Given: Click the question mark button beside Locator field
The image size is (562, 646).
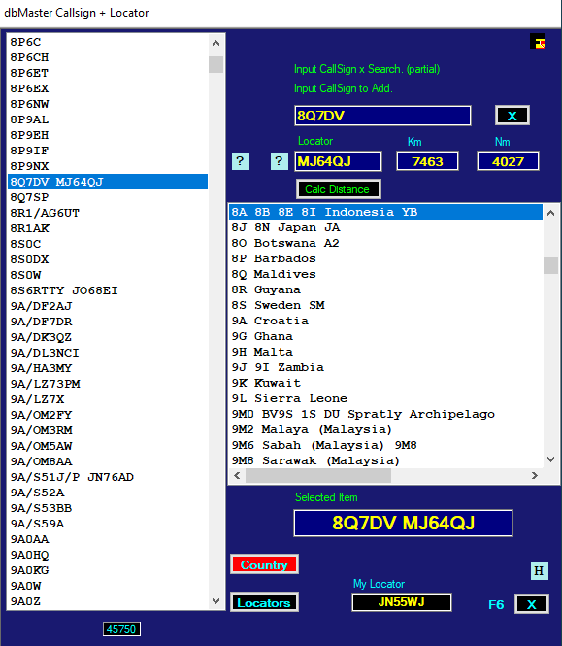Looking at the screenshot, I should tap(279, 161).
